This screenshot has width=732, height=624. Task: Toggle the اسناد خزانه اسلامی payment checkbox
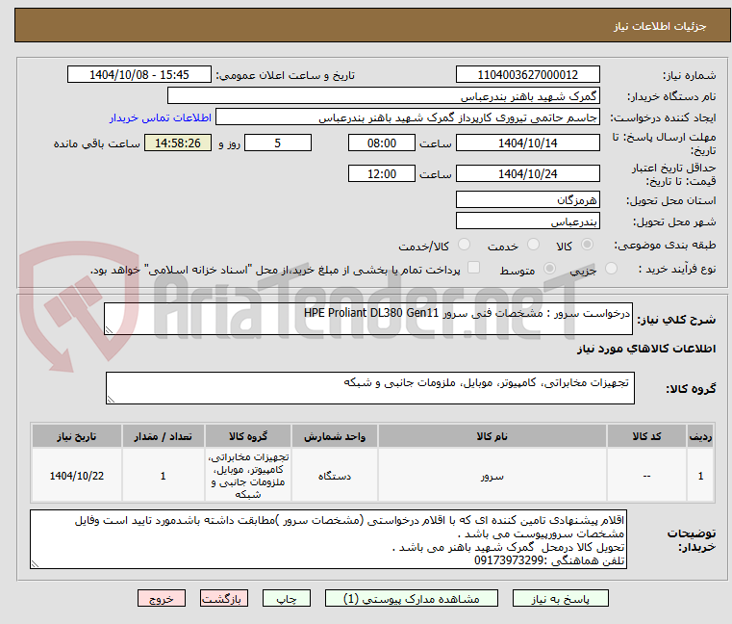pos(473,268)
